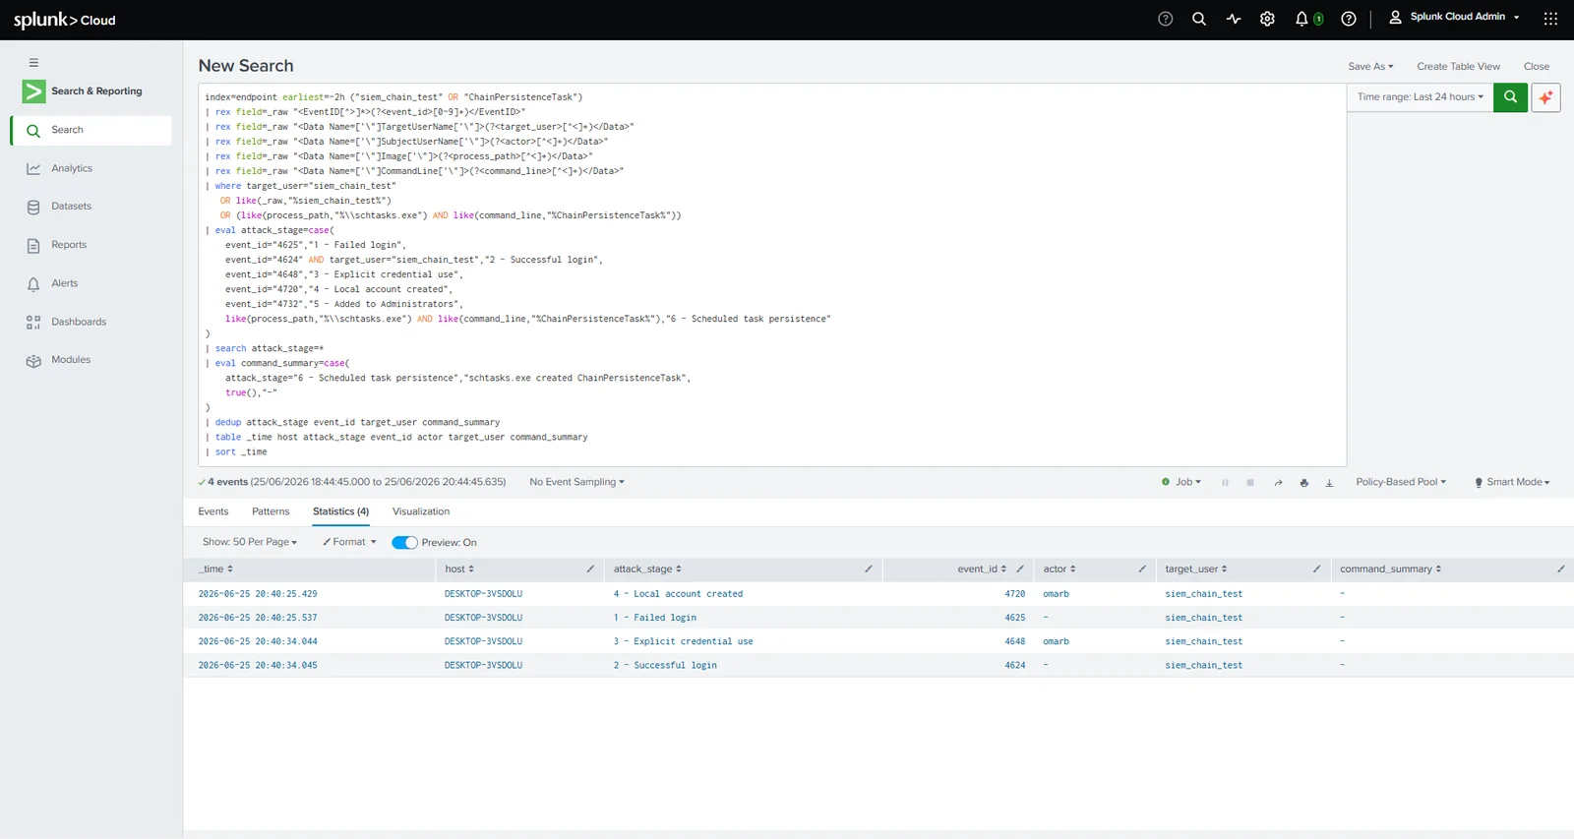Image resolution: width=1574 pixels, height=839 pixels.
Task: Open Alerts in the sidebar
Action: pyautogui.click(x=91, y=283)
